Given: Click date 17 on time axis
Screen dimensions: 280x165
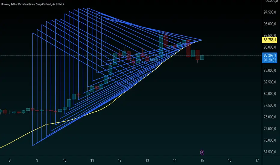Looking at the screenshot, I should (257, 160).
